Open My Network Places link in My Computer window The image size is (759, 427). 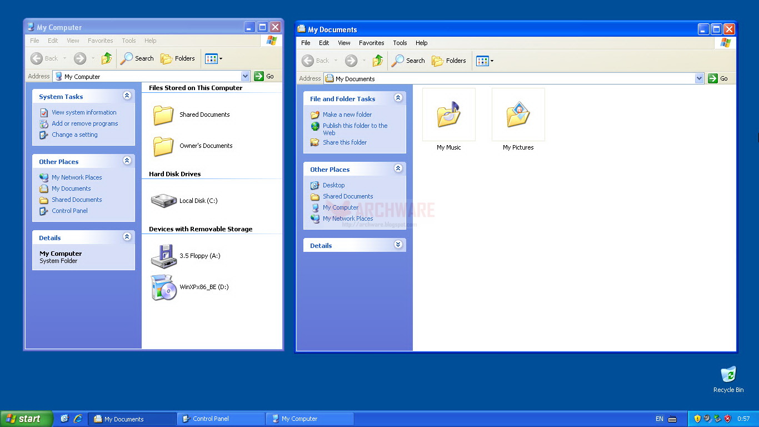[77, 177]
